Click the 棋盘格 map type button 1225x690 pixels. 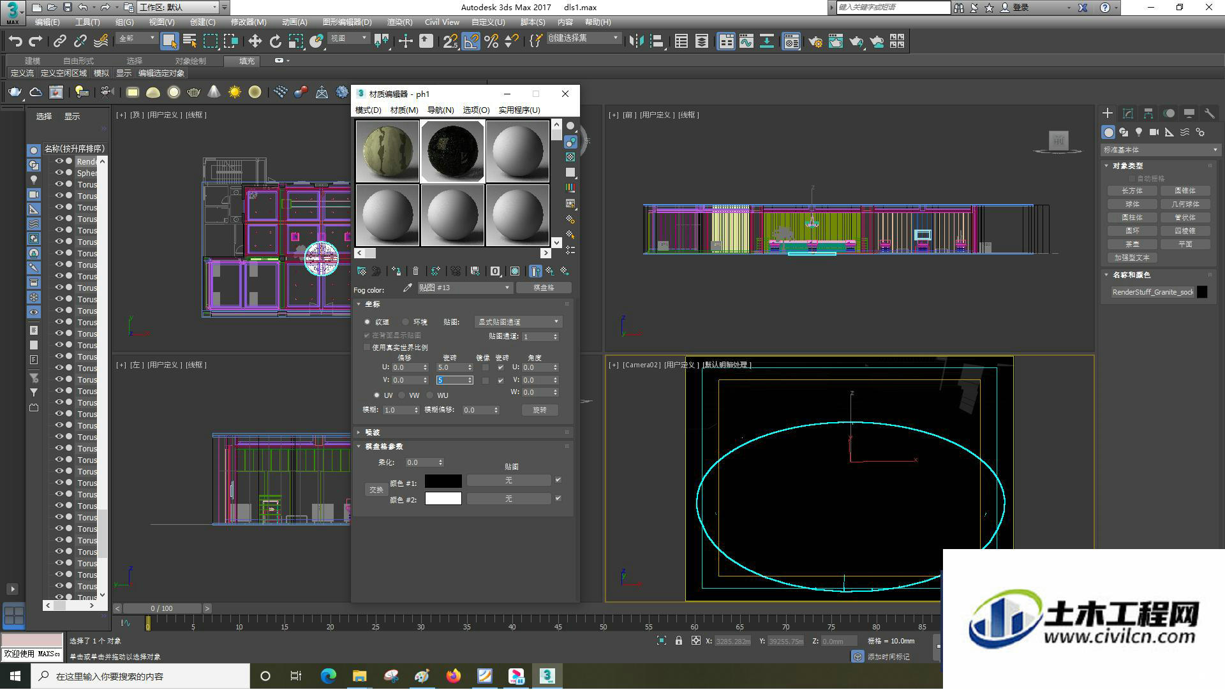pyautogui.click(x=544, y=288)
